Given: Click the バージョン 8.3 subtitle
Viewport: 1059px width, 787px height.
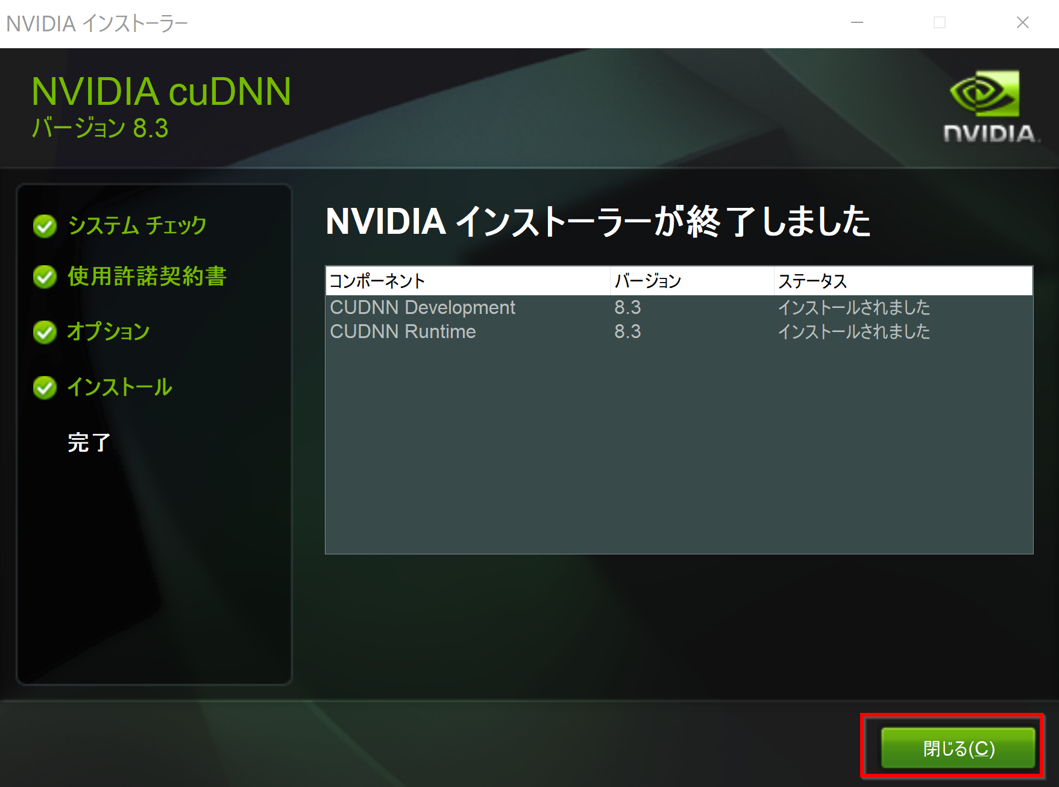Looking at the screenshot, I should (x=100, y=128).
